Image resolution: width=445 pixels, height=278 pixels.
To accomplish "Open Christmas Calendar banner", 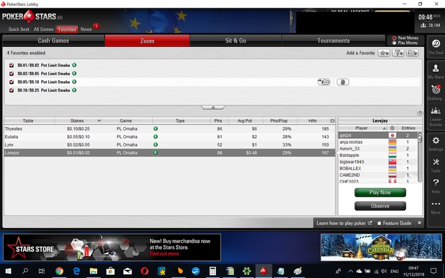I will click(x=381, y=248).
